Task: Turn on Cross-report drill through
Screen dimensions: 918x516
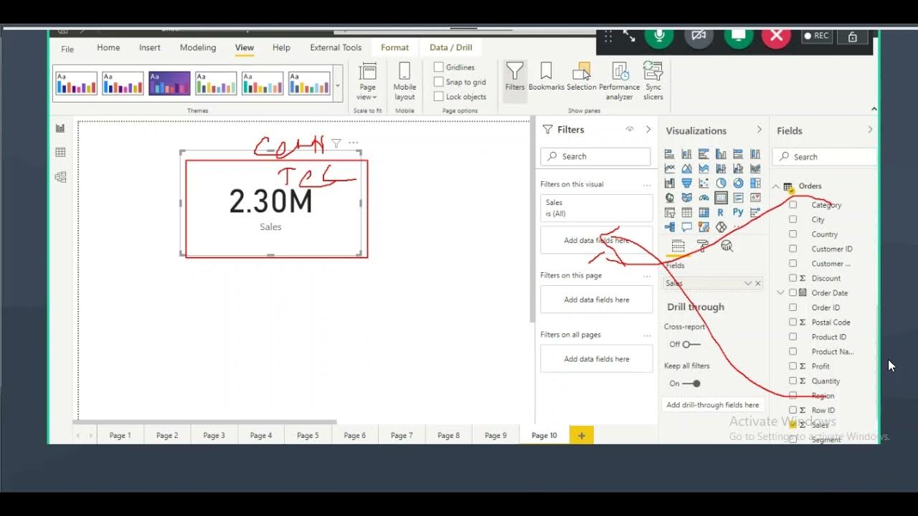Action: (691, 345)
